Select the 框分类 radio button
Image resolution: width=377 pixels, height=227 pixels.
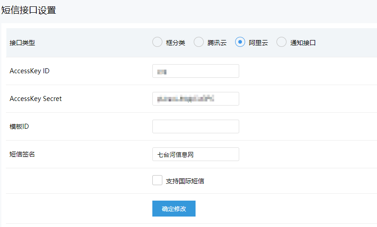pyautogui.click(x=157, y=42)
